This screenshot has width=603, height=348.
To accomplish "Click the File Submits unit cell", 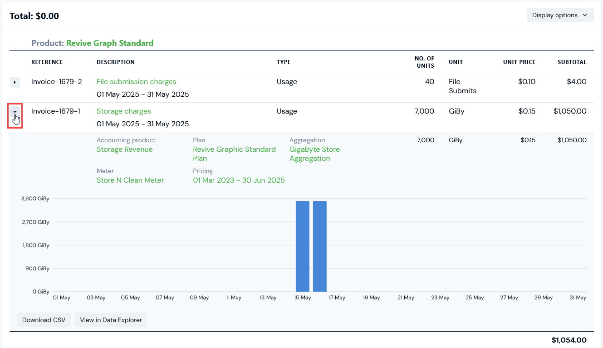I will [x=462, y=86].
